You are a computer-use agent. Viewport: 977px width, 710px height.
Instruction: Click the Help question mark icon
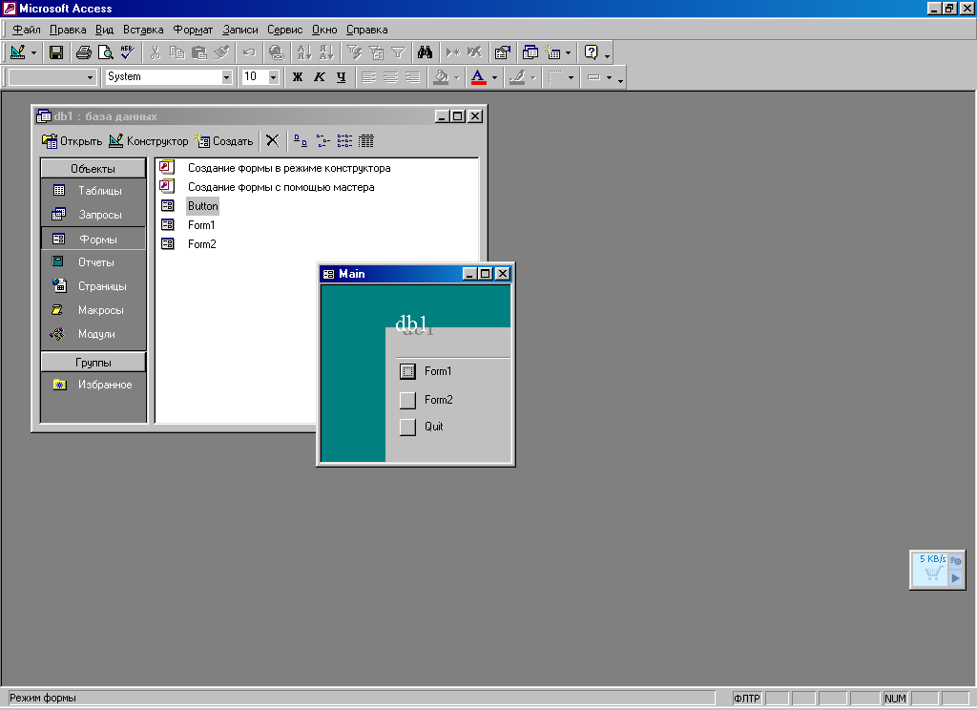click(x=591, y=52)
